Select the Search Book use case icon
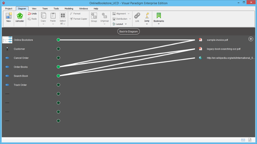 [x=7, y=76]
